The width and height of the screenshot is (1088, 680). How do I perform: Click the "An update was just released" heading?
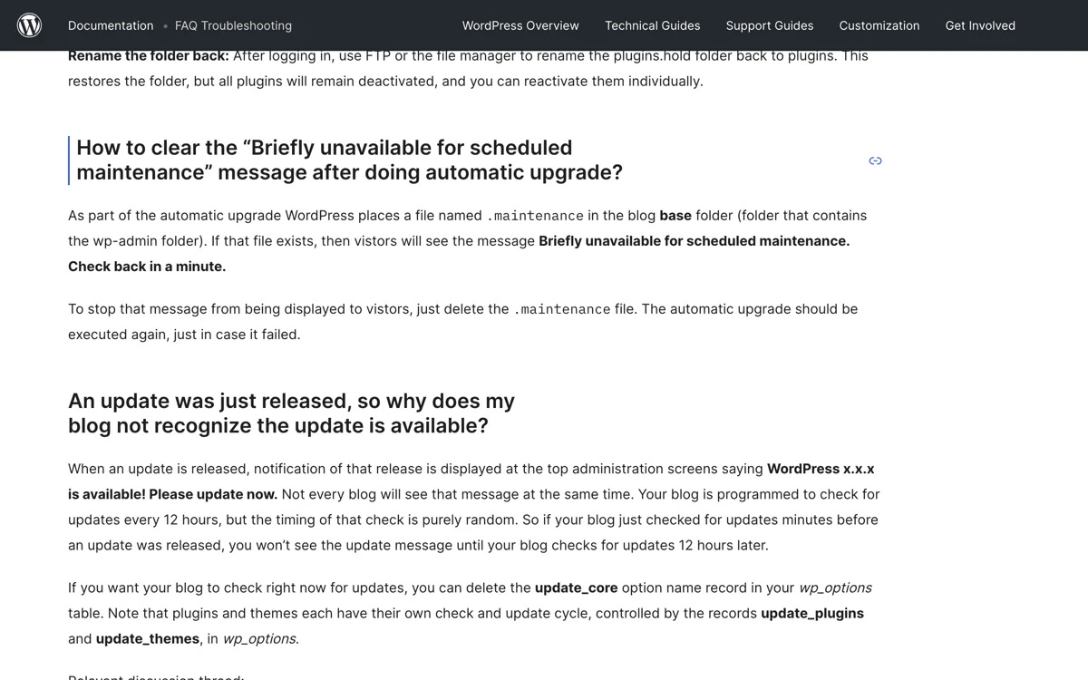(291, 413)
